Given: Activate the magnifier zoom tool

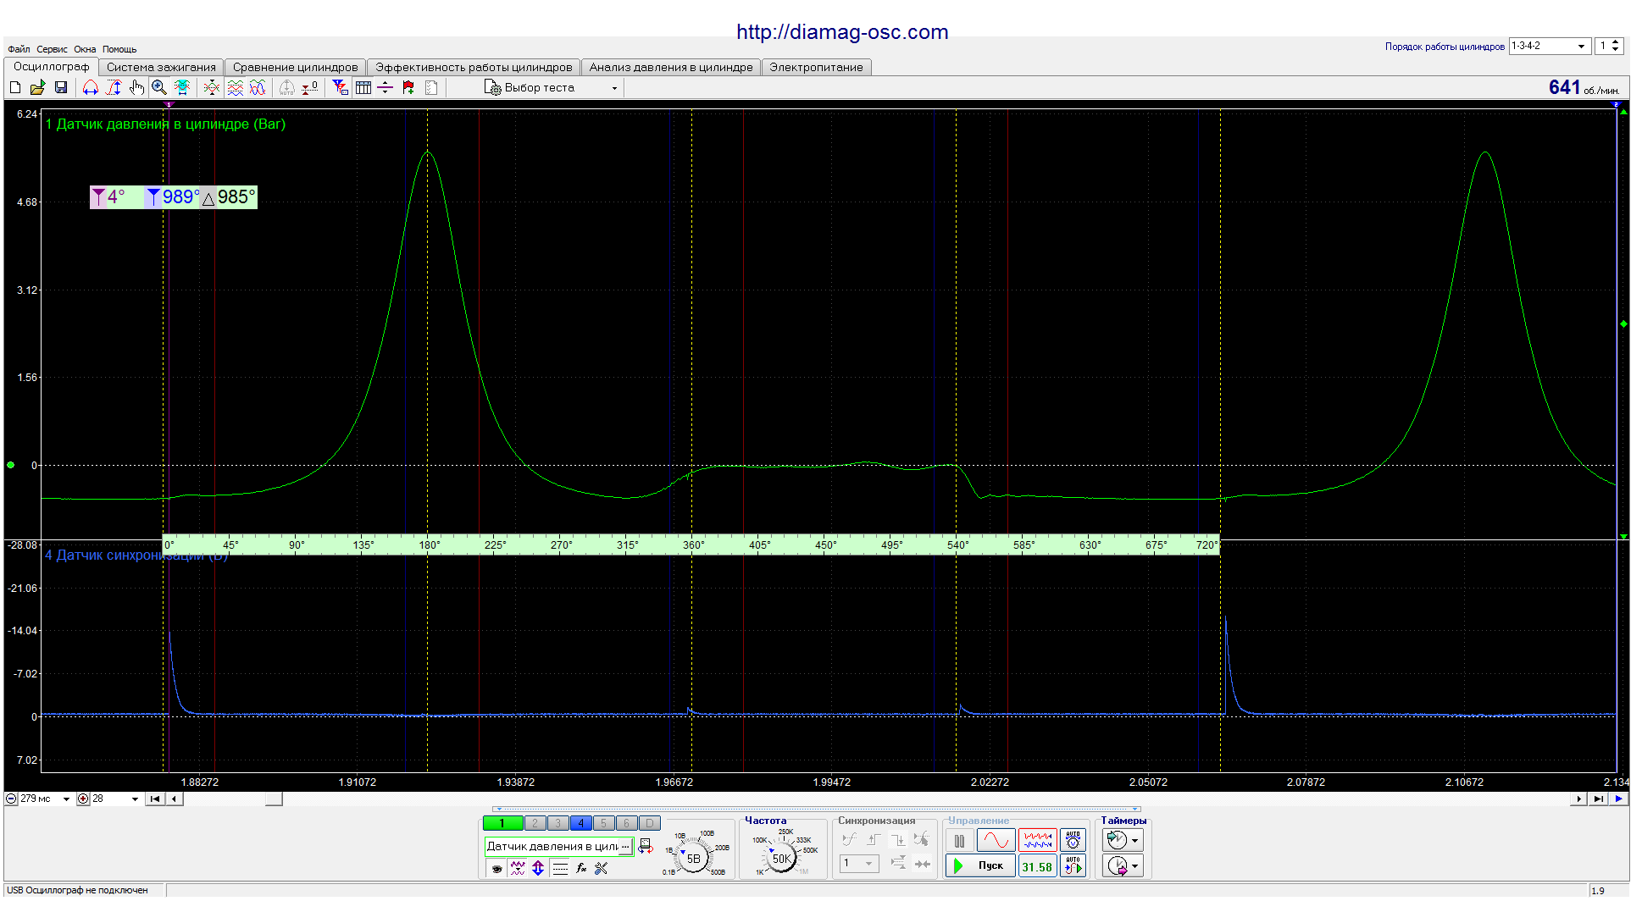Looking at the screenshot, I should point(159,87).
